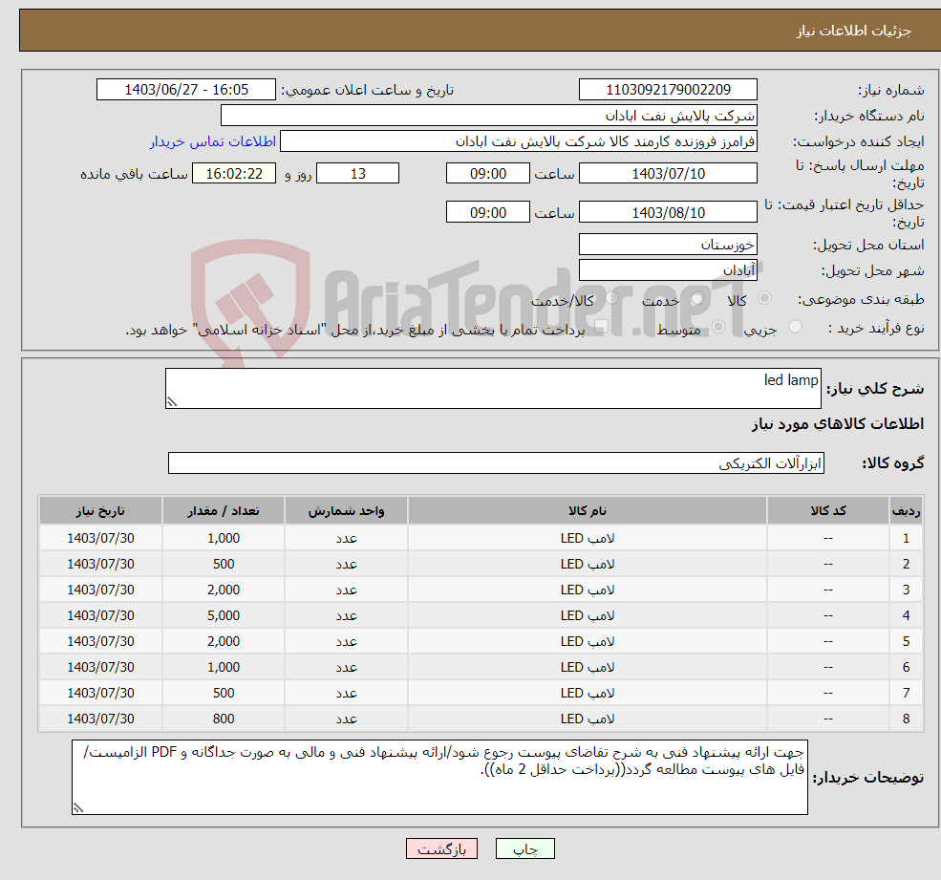Screen dimensions: 941x880
Task: Click the واحد شمارش column header
Action: (346, 511)
